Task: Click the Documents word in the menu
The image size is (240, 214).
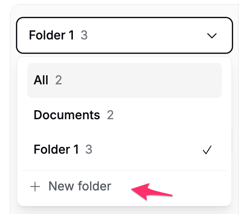Action: [x=67, y=115]
